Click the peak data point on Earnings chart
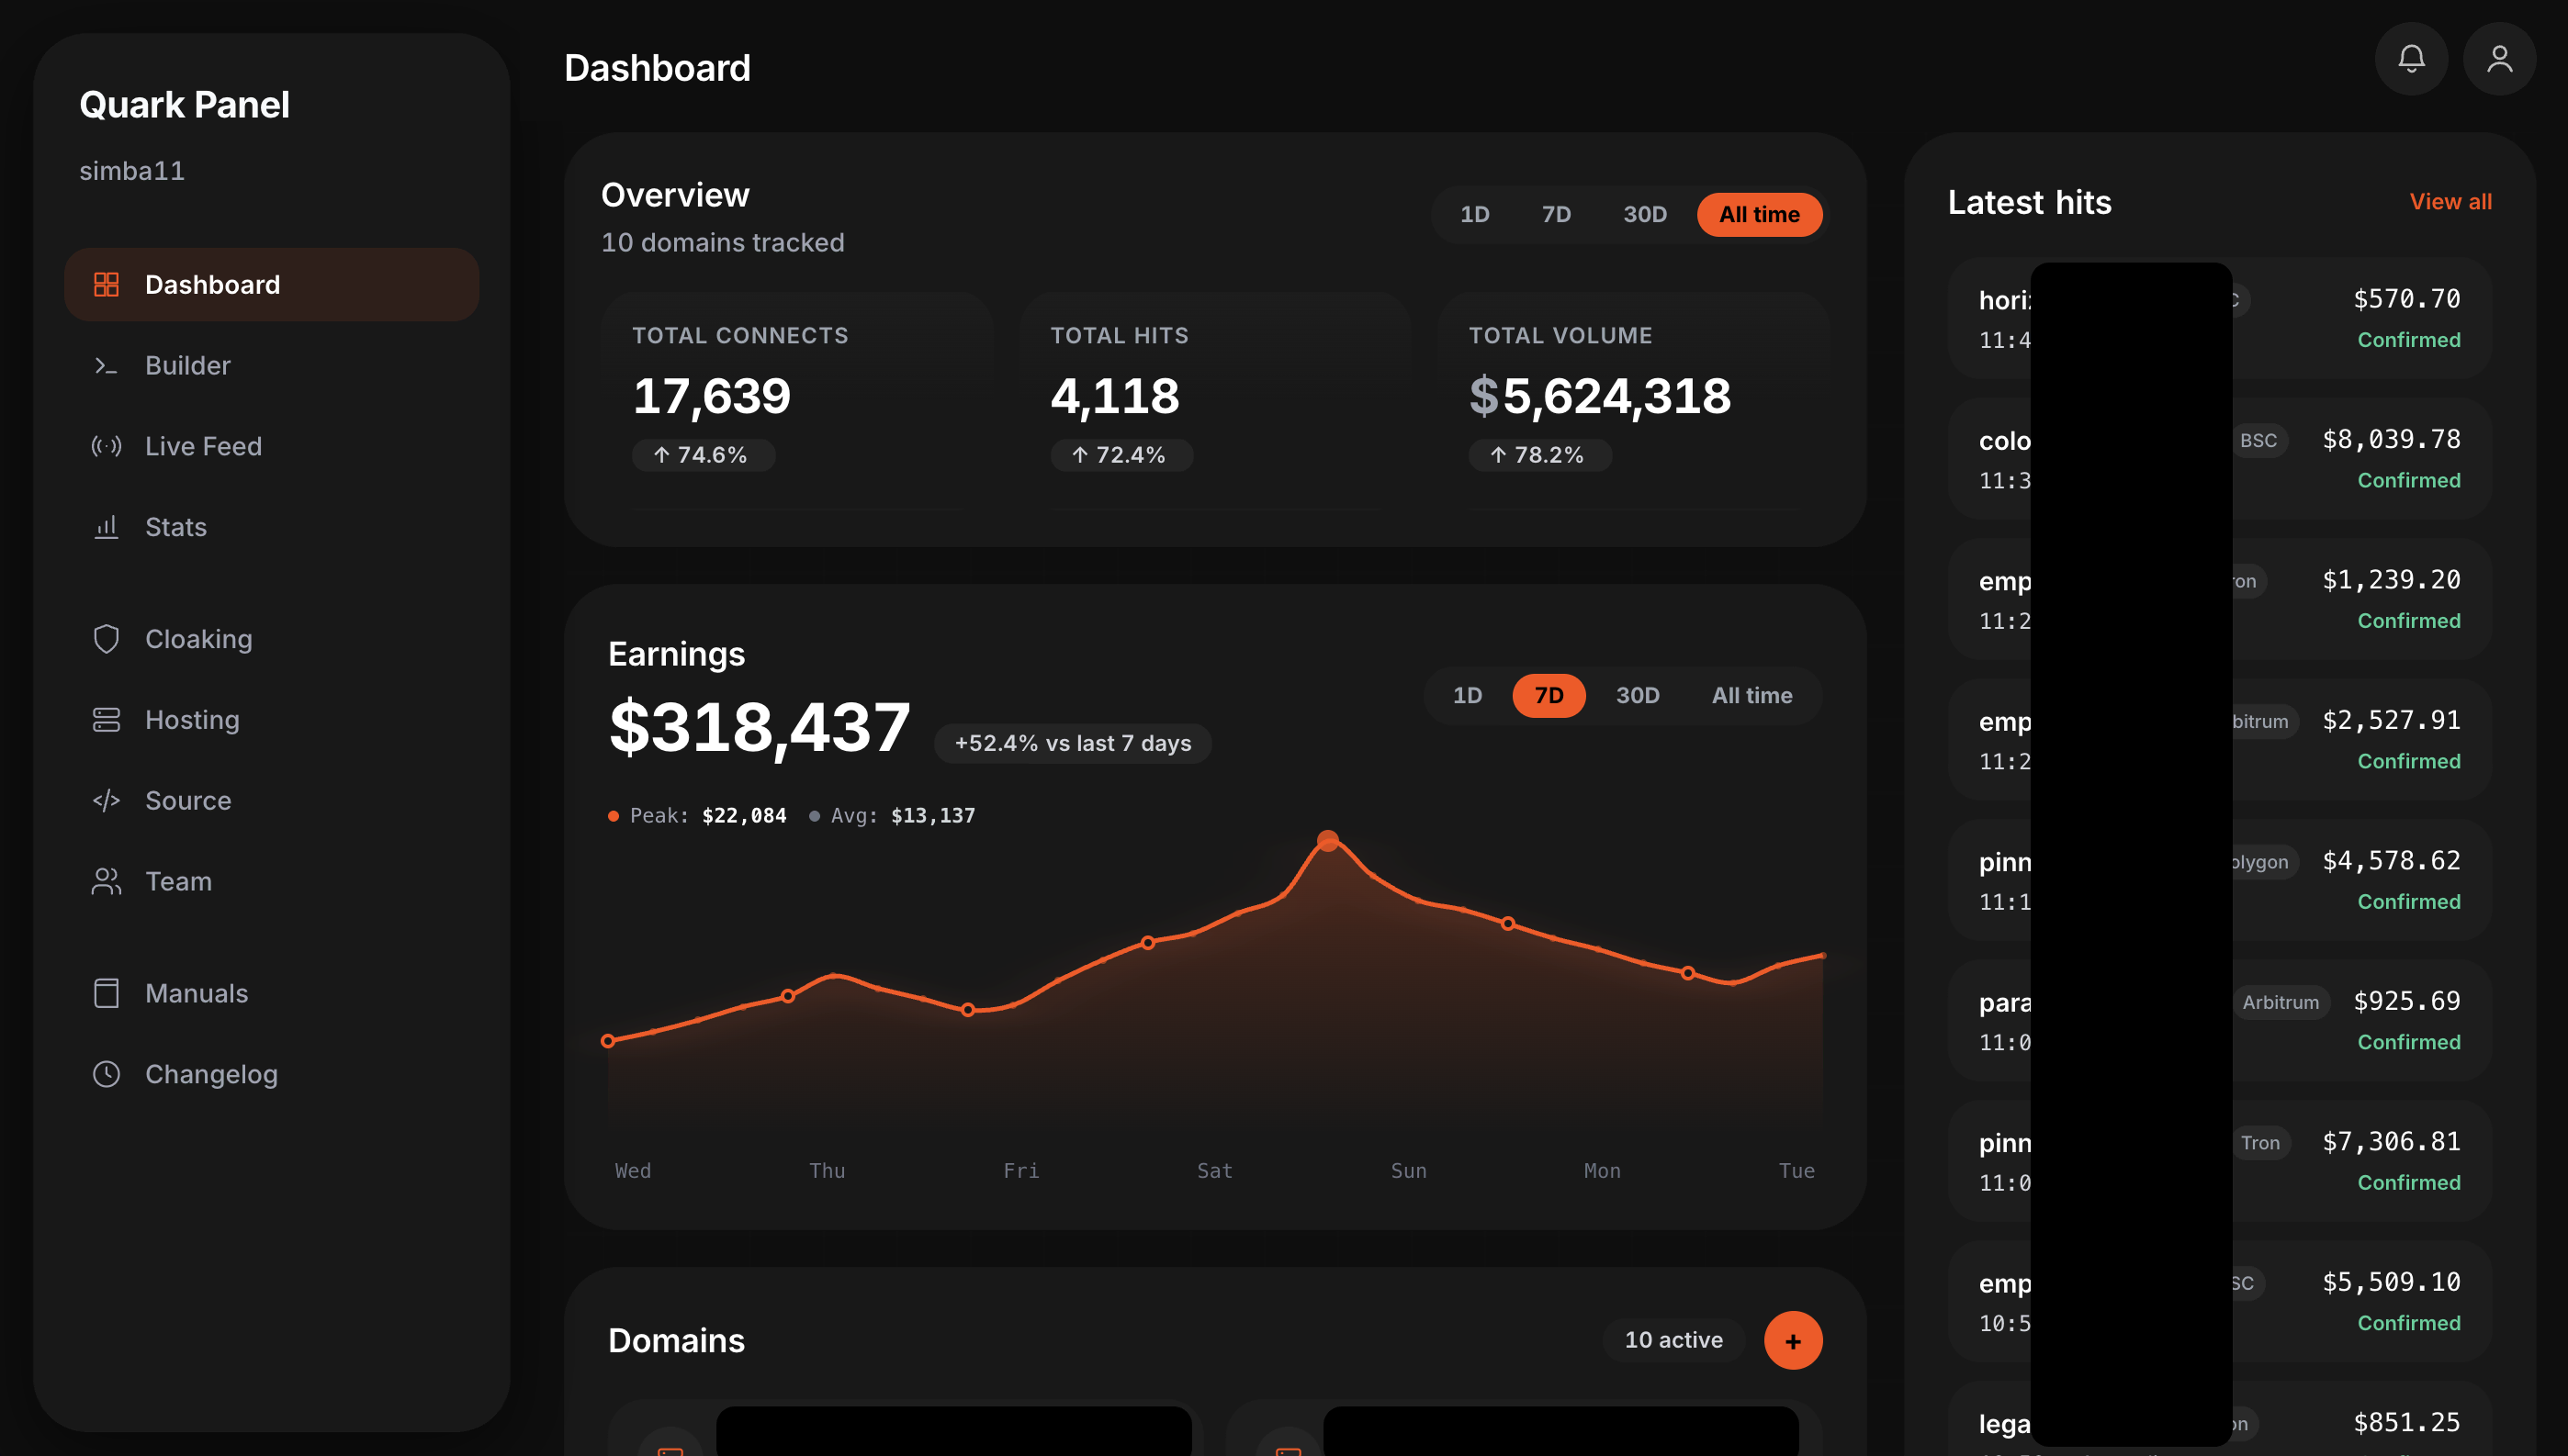The width and height of the screenshot is (2568, 1456). (1327, 840)
